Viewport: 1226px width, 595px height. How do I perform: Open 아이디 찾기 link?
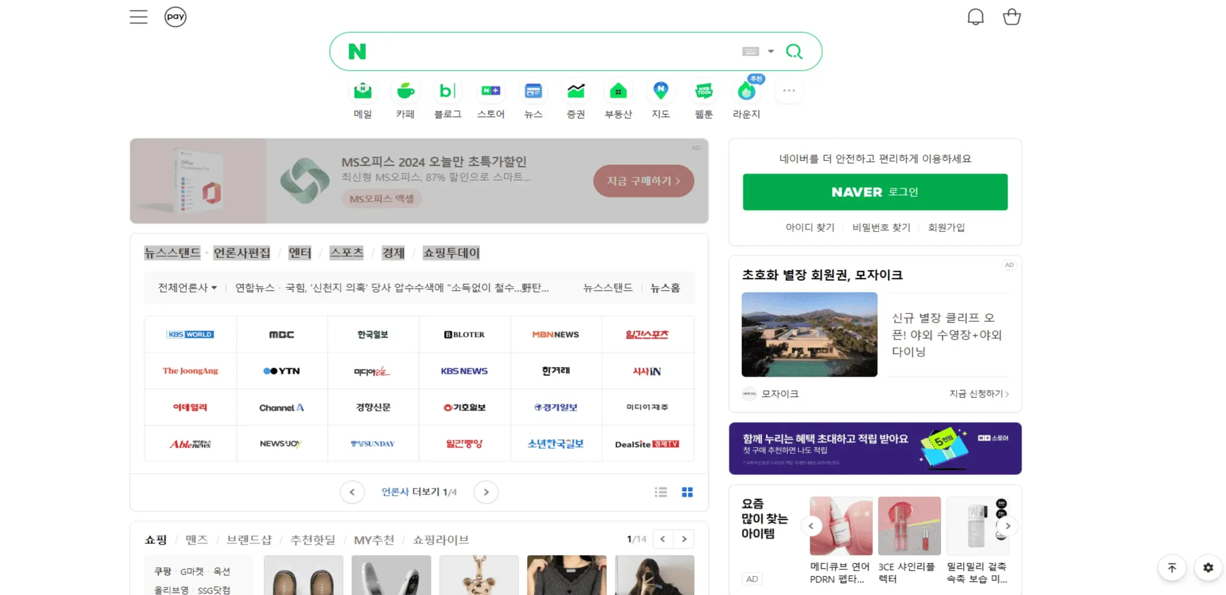pyautogui.click(x=810, y=228)
